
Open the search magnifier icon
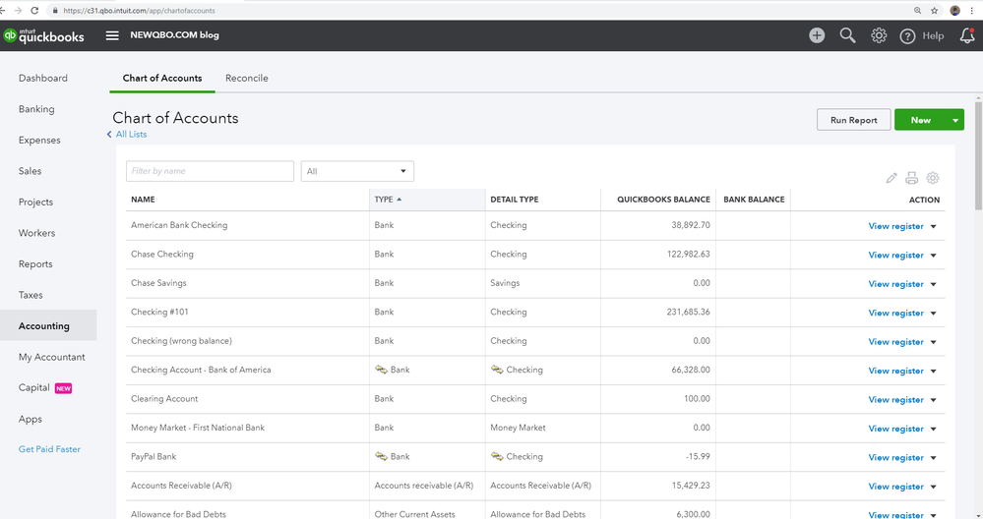click(847, 35)
